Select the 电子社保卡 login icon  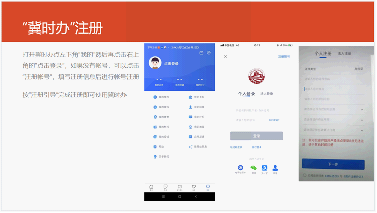point(240,168)
